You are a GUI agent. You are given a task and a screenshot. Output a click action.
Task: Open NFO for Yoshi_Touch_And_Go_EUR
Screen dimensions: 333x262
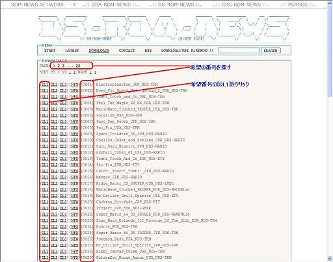pyautogui.click(x=75, y=159)
